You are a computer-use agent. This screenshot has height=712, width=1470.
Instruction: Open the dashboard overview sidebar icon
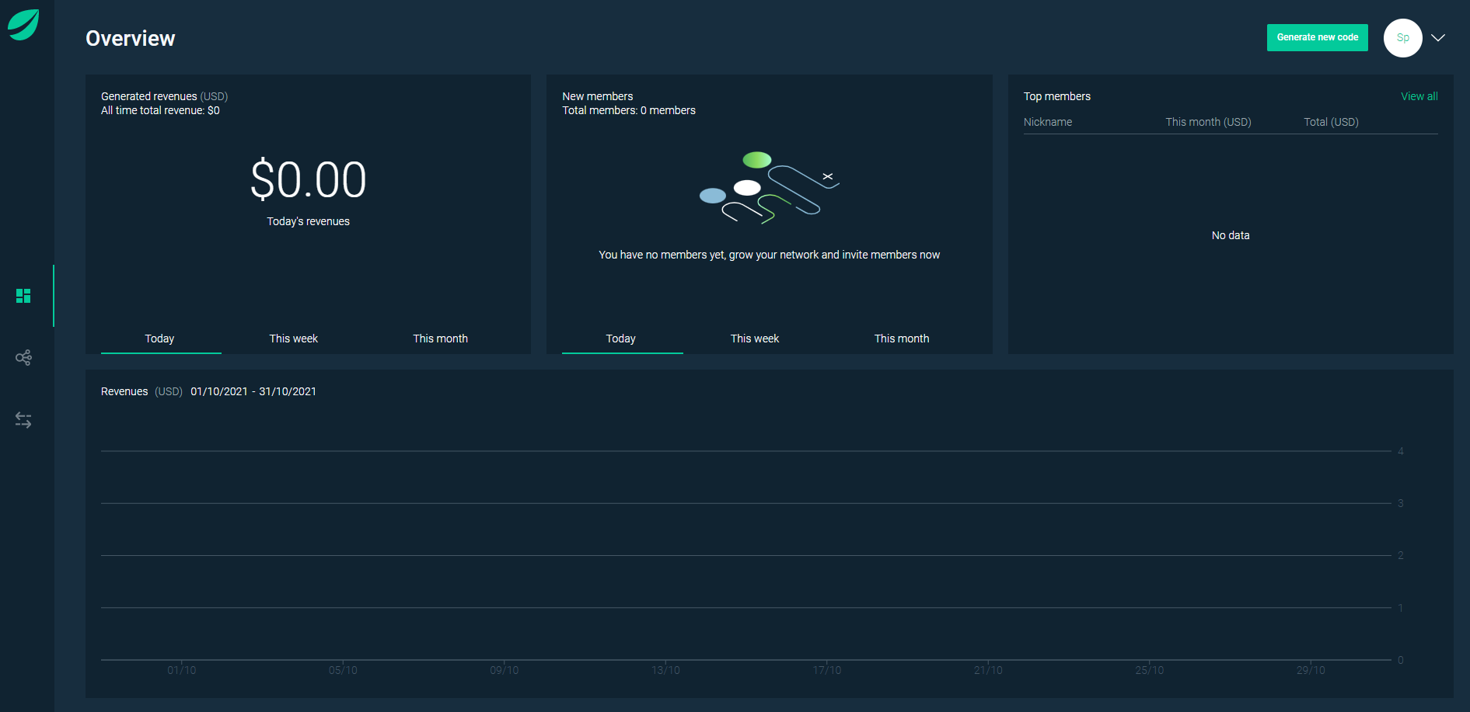(x=23, y=296)
